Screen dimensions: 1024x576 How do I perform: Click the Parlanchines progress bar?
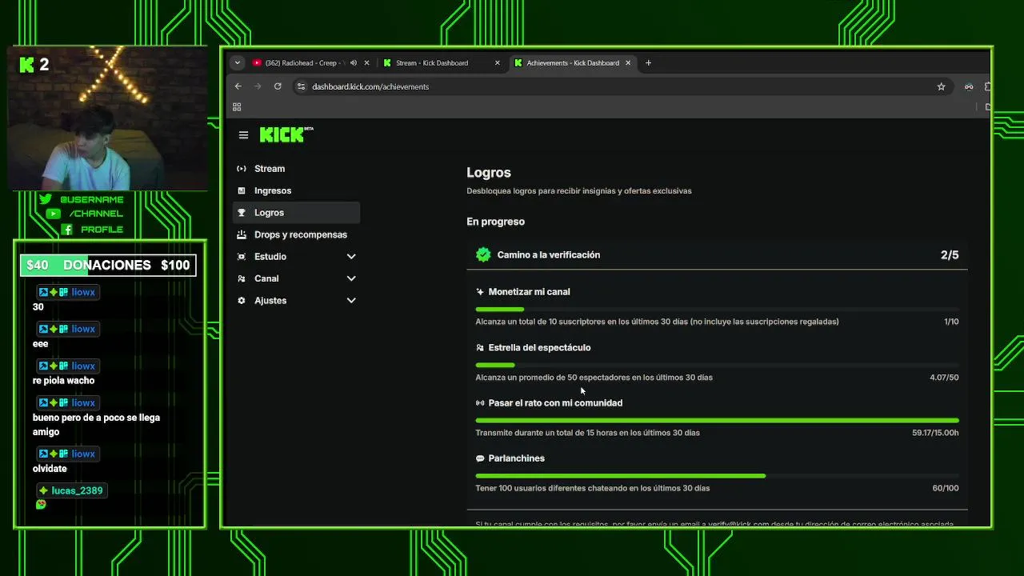pyautogui.click(x=717, y=476)
